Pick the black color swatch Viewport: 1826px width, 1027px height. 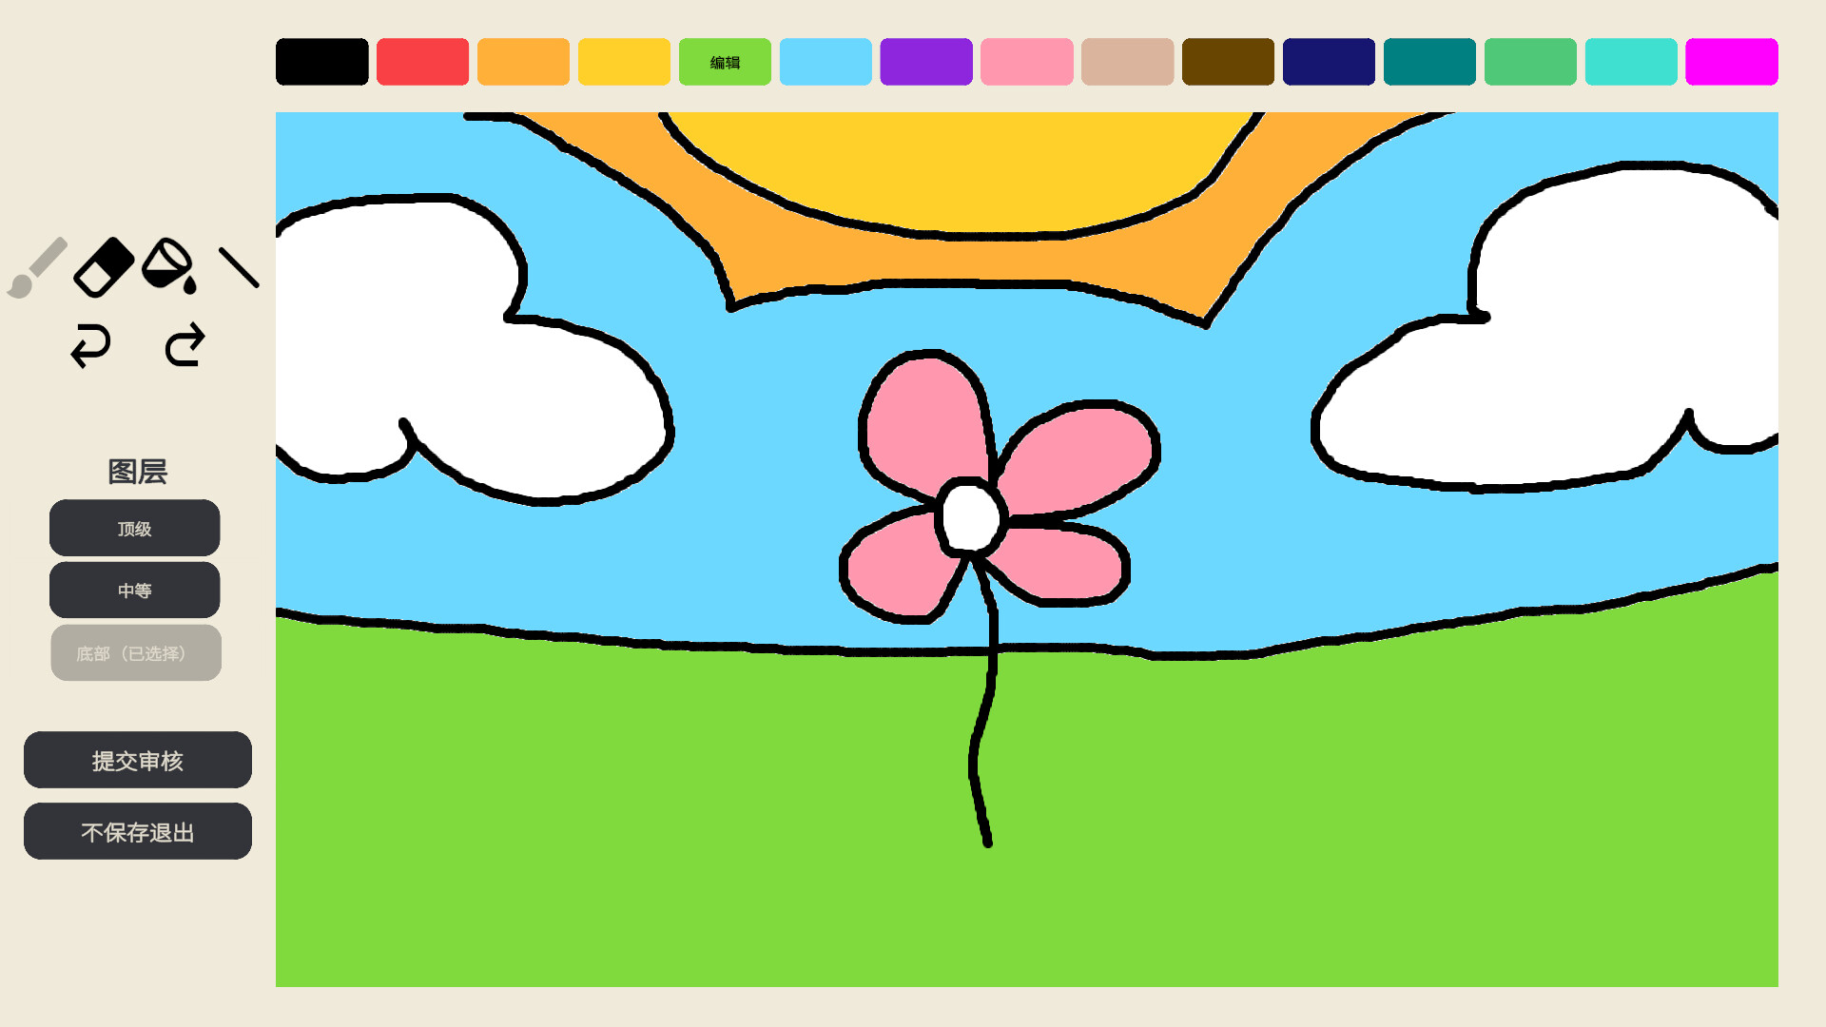pyautogui.click(x=322, y=63)
